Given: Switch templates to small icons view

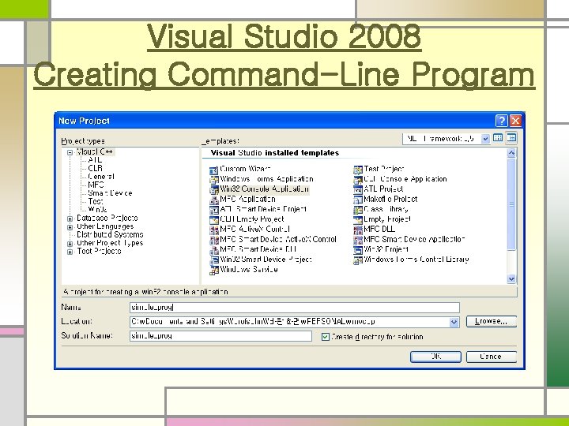Looking at the screenshot, I should pyautogui.click(x=511, y=138).
